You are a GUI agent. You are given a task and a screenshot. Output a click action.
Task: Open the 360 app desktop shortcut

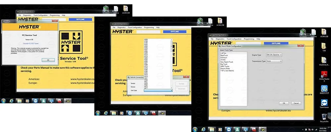[x=324, y=89]
